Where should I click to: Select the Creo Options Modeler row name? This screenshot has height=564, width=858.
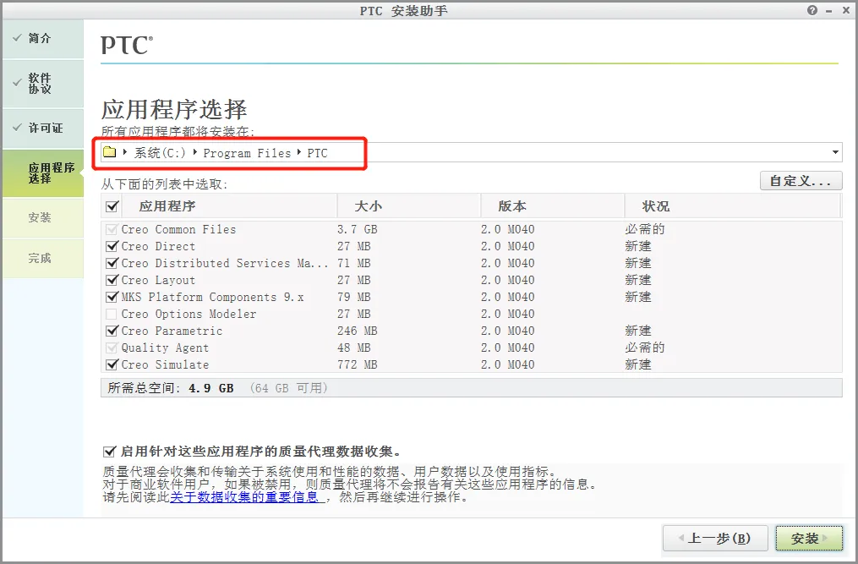189,315
